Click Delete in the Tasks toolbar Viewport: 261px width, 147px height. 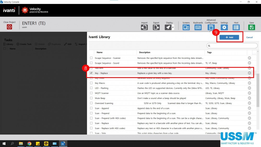click(x=40, y=44)
